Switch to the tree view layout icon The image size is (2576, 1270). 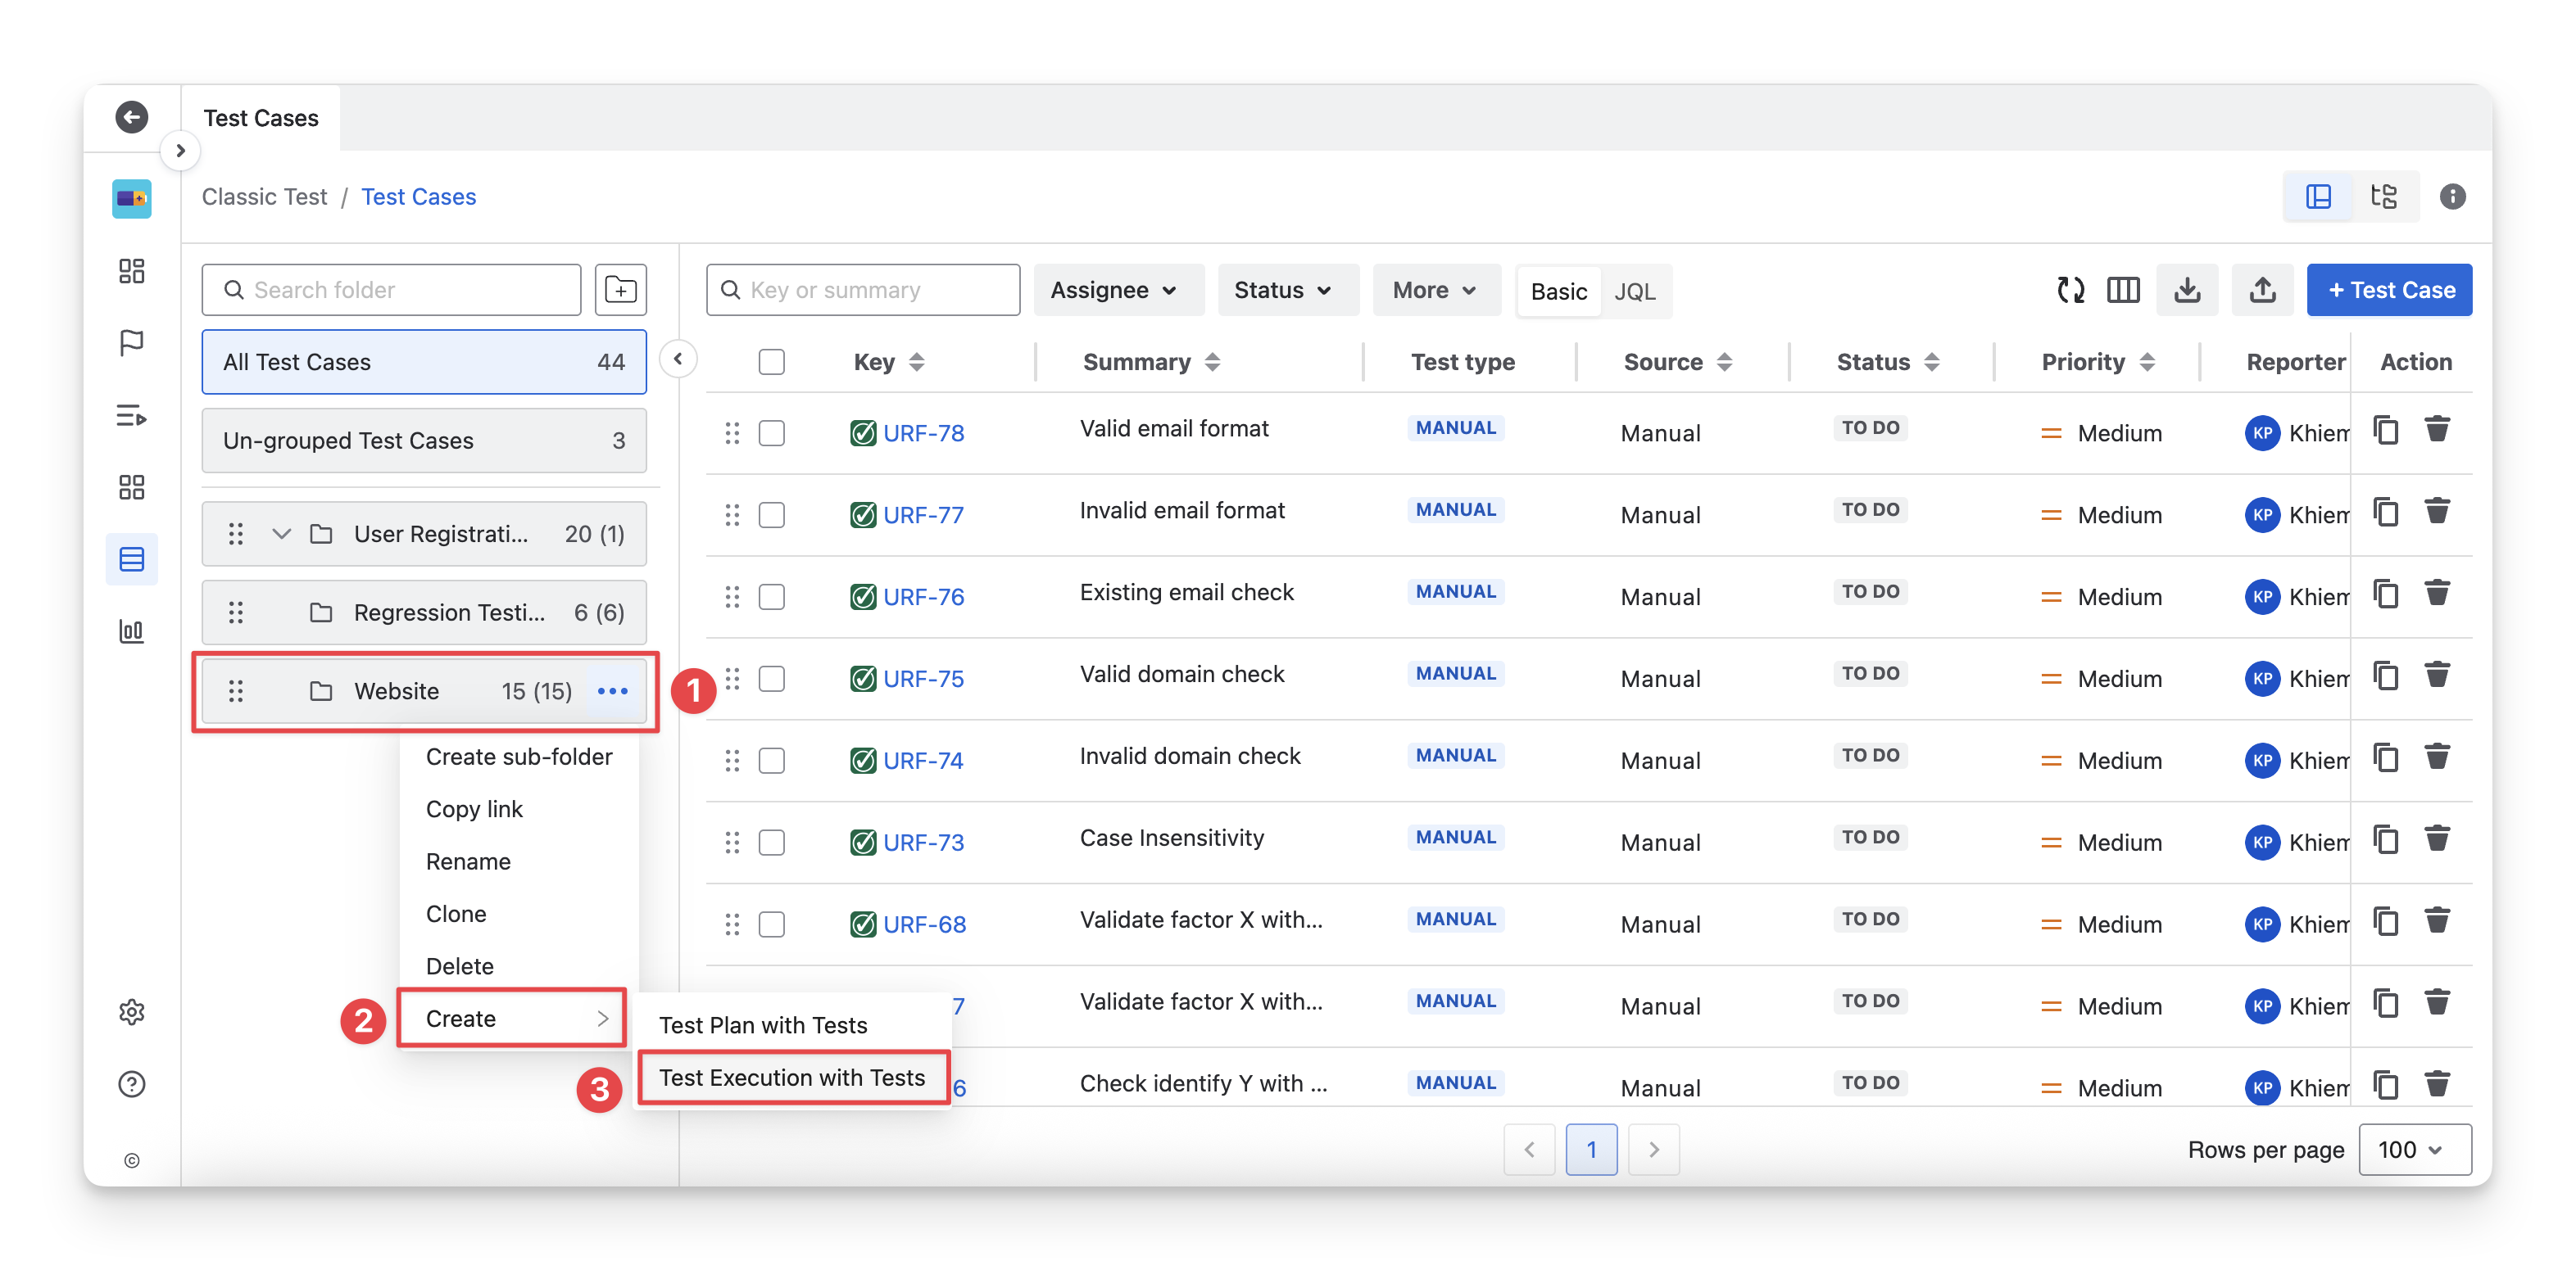tap(2384, 196)
